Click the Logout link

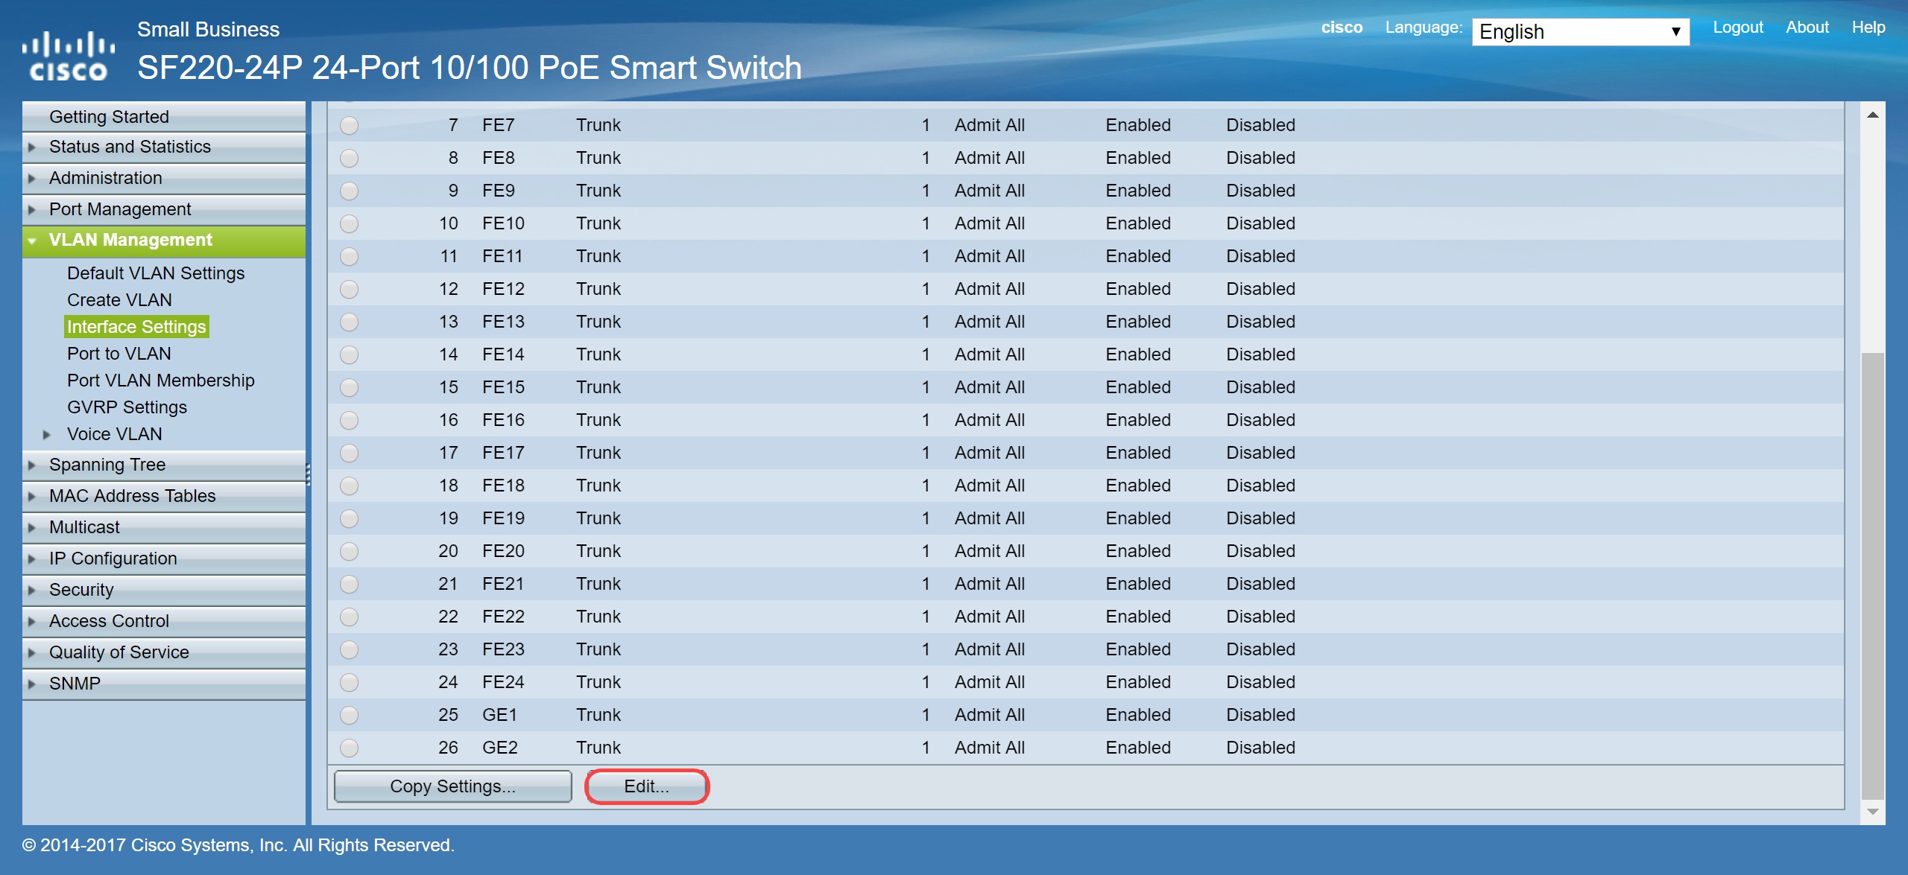(1737, 28)
